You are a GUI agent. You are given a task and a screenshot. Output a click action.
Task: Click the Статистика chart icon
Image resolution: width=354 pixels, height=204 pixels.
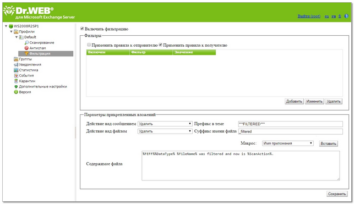[16, 70]
